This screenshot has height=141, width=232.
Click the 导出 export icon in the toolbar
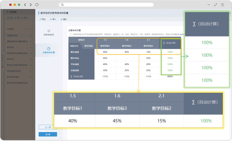coord(41,19)
